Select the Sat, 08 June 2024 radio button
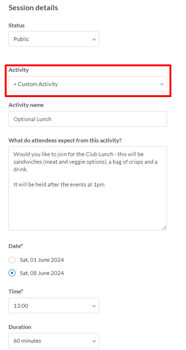 pyautogui.click(x=12, y=273)
